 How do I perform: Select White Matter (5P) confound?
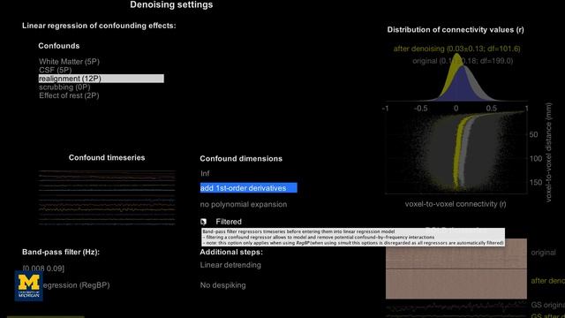pos(69,62)
